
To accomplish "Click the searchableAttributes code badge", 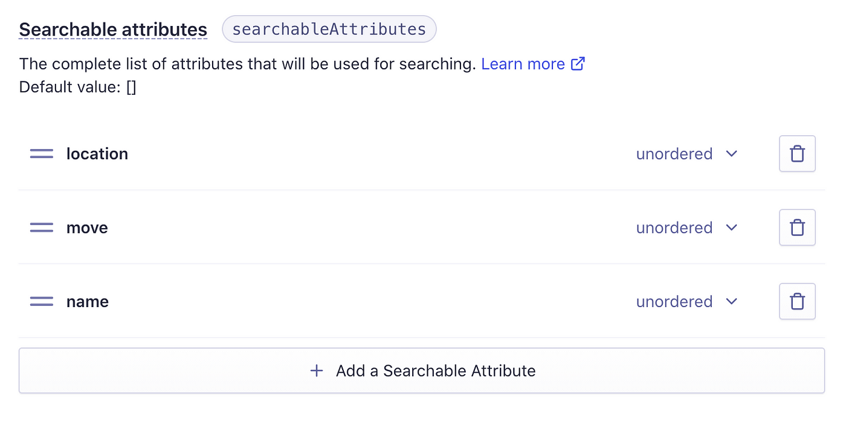I will point(329,29).
